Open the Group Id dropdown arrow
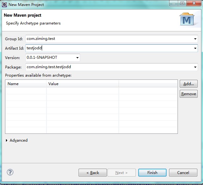This screenshot has width=203, height=185. click(x=195, y=39)
